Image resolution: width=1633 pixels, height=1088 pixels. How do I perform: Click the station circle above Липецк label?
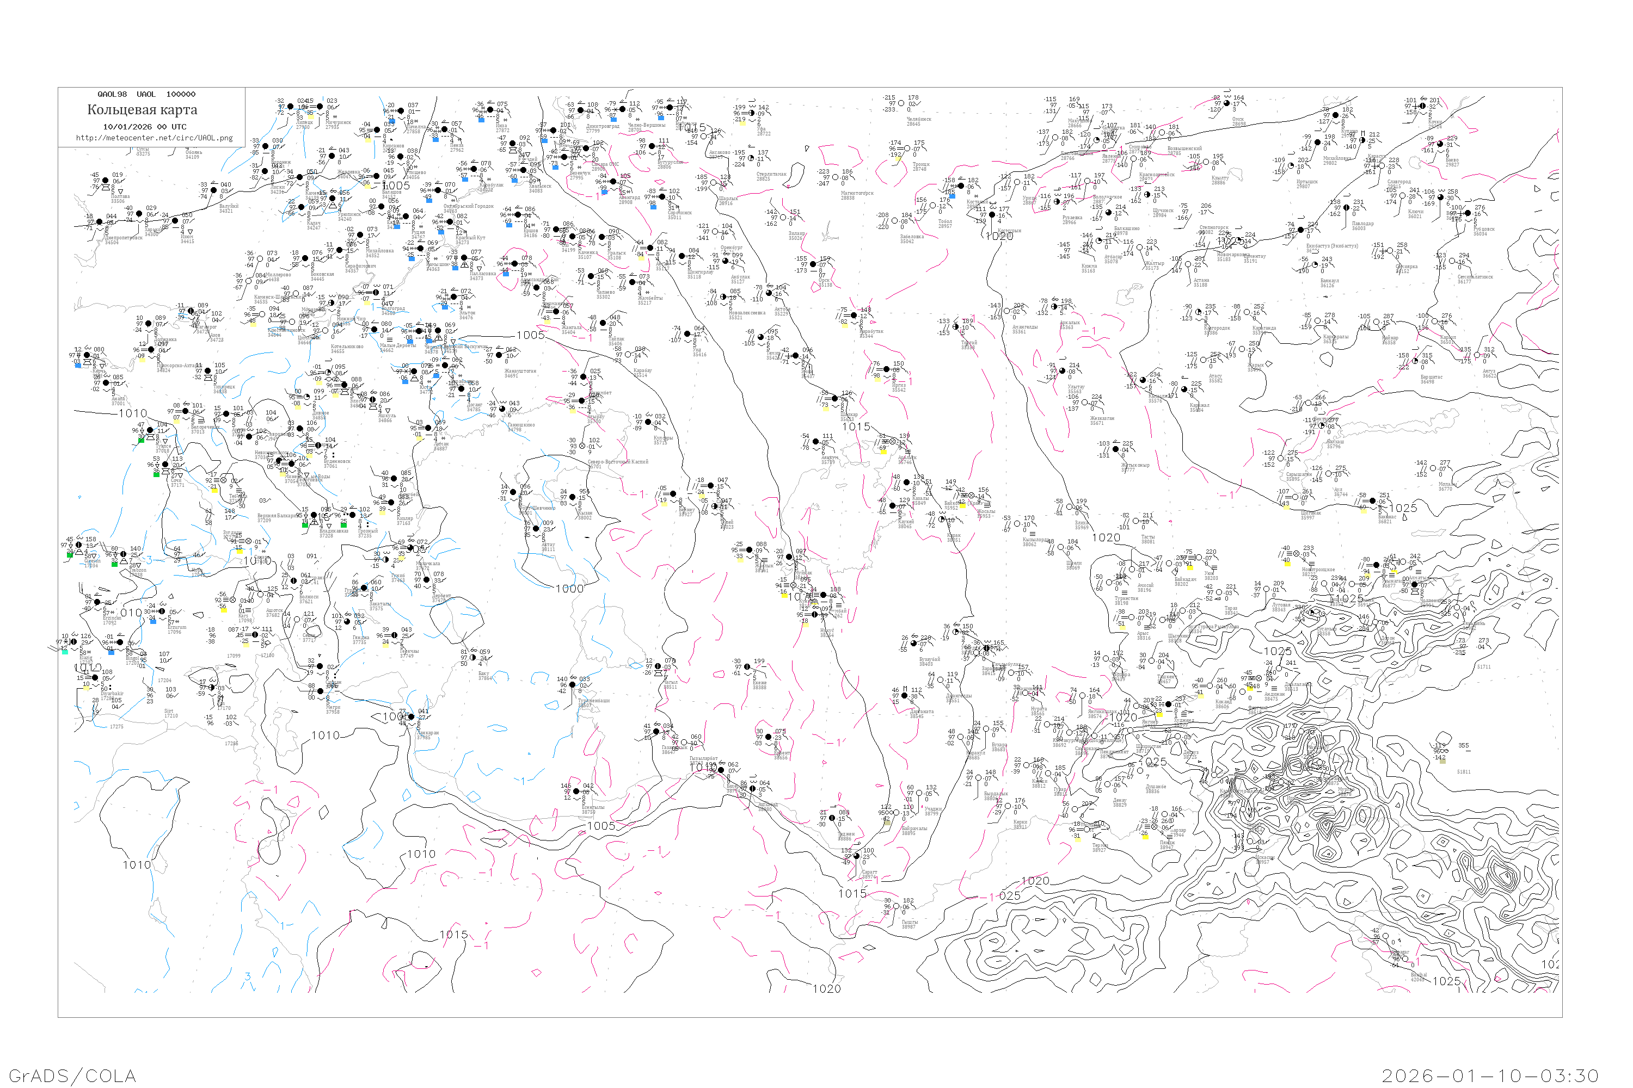click(x=290, y=107)
